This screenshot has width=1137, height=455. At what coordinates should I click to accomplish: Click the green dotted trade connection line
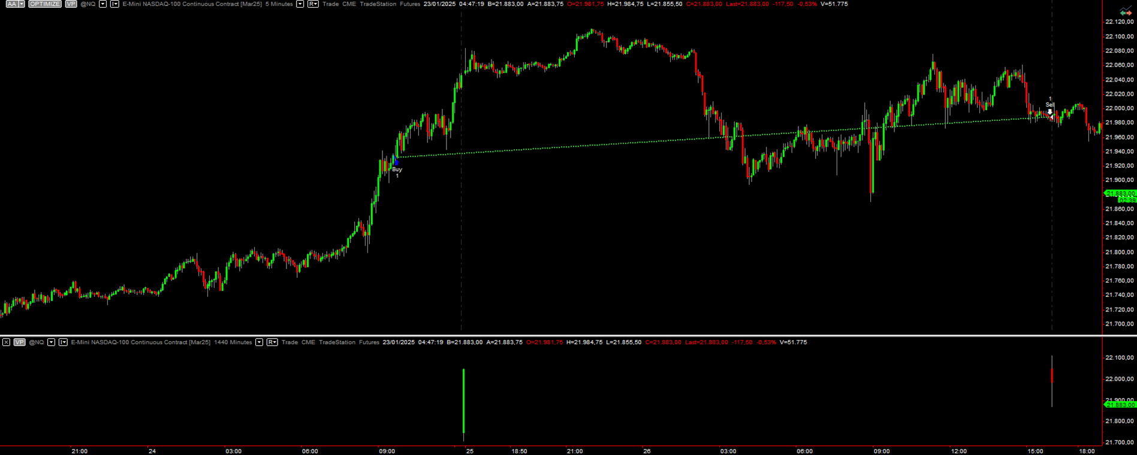coord(599,144)
